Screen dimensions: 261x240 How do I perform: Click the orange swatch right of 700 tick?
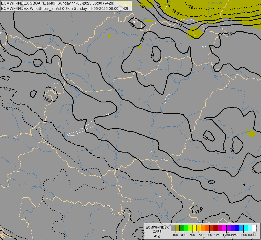(x=203, y=228)
